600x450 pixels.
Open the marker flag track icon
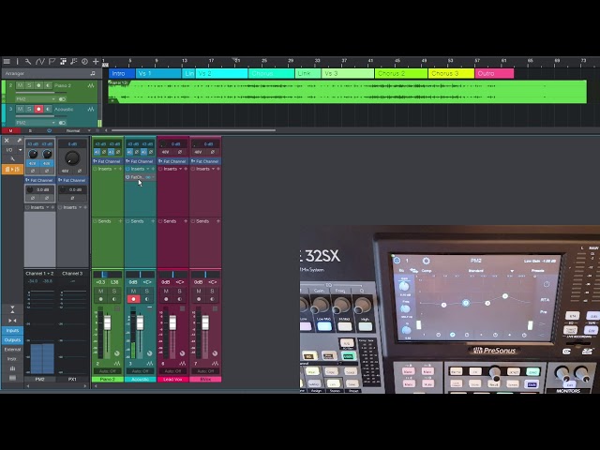click(x=52, y=61)
